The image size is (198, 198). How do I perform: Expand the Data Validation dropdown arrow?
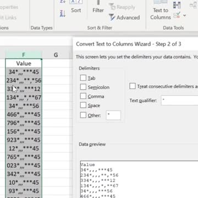(184, 15)
